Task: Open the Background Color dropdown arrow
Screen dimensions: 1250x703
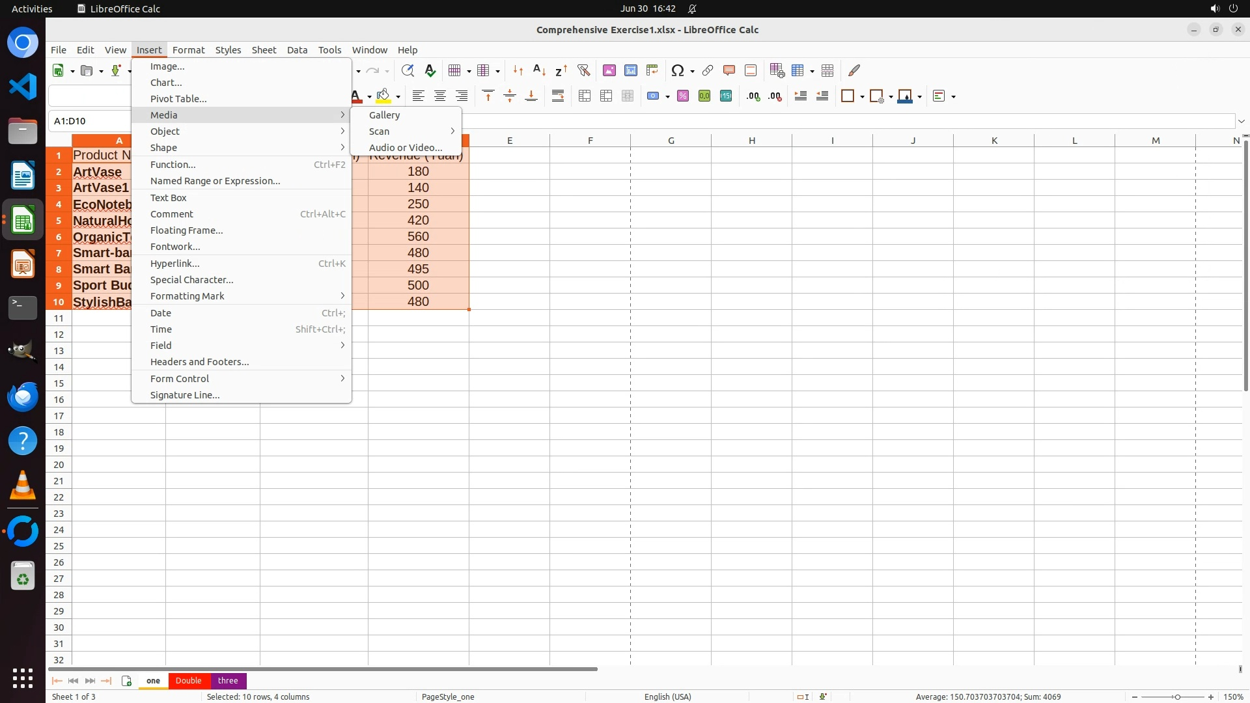Action: click(398, 97)
